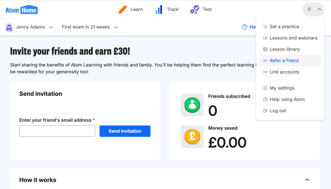The height and width of the screenshot is (189, 331).
Task: Click the green Friends subscribed icon
Action: 192,105
